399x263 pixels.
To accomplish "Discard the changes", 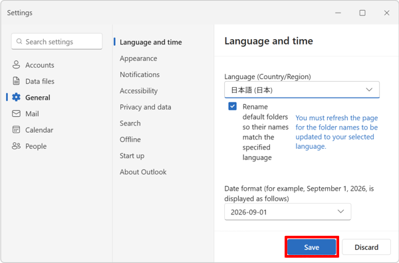I will click(366, 247).
